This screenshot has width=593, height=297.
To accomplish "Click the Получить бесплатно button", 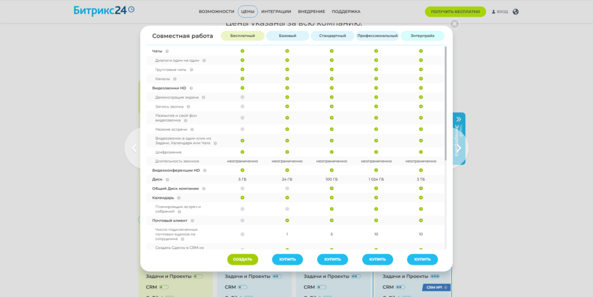I will click(455, 11).
